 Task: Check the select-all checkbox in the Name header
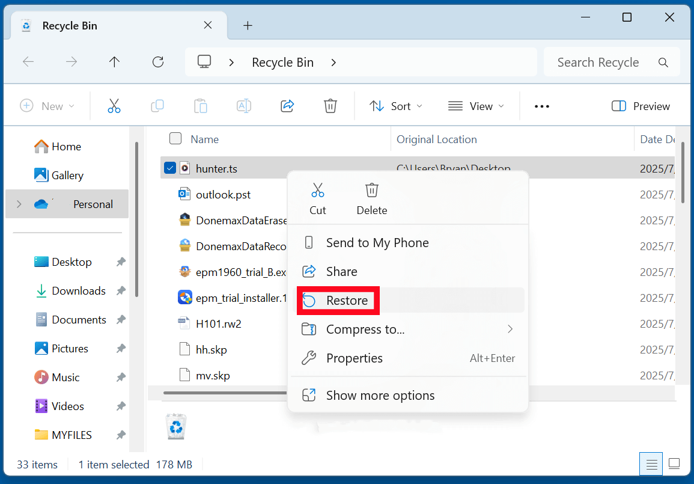coord(175,139)
